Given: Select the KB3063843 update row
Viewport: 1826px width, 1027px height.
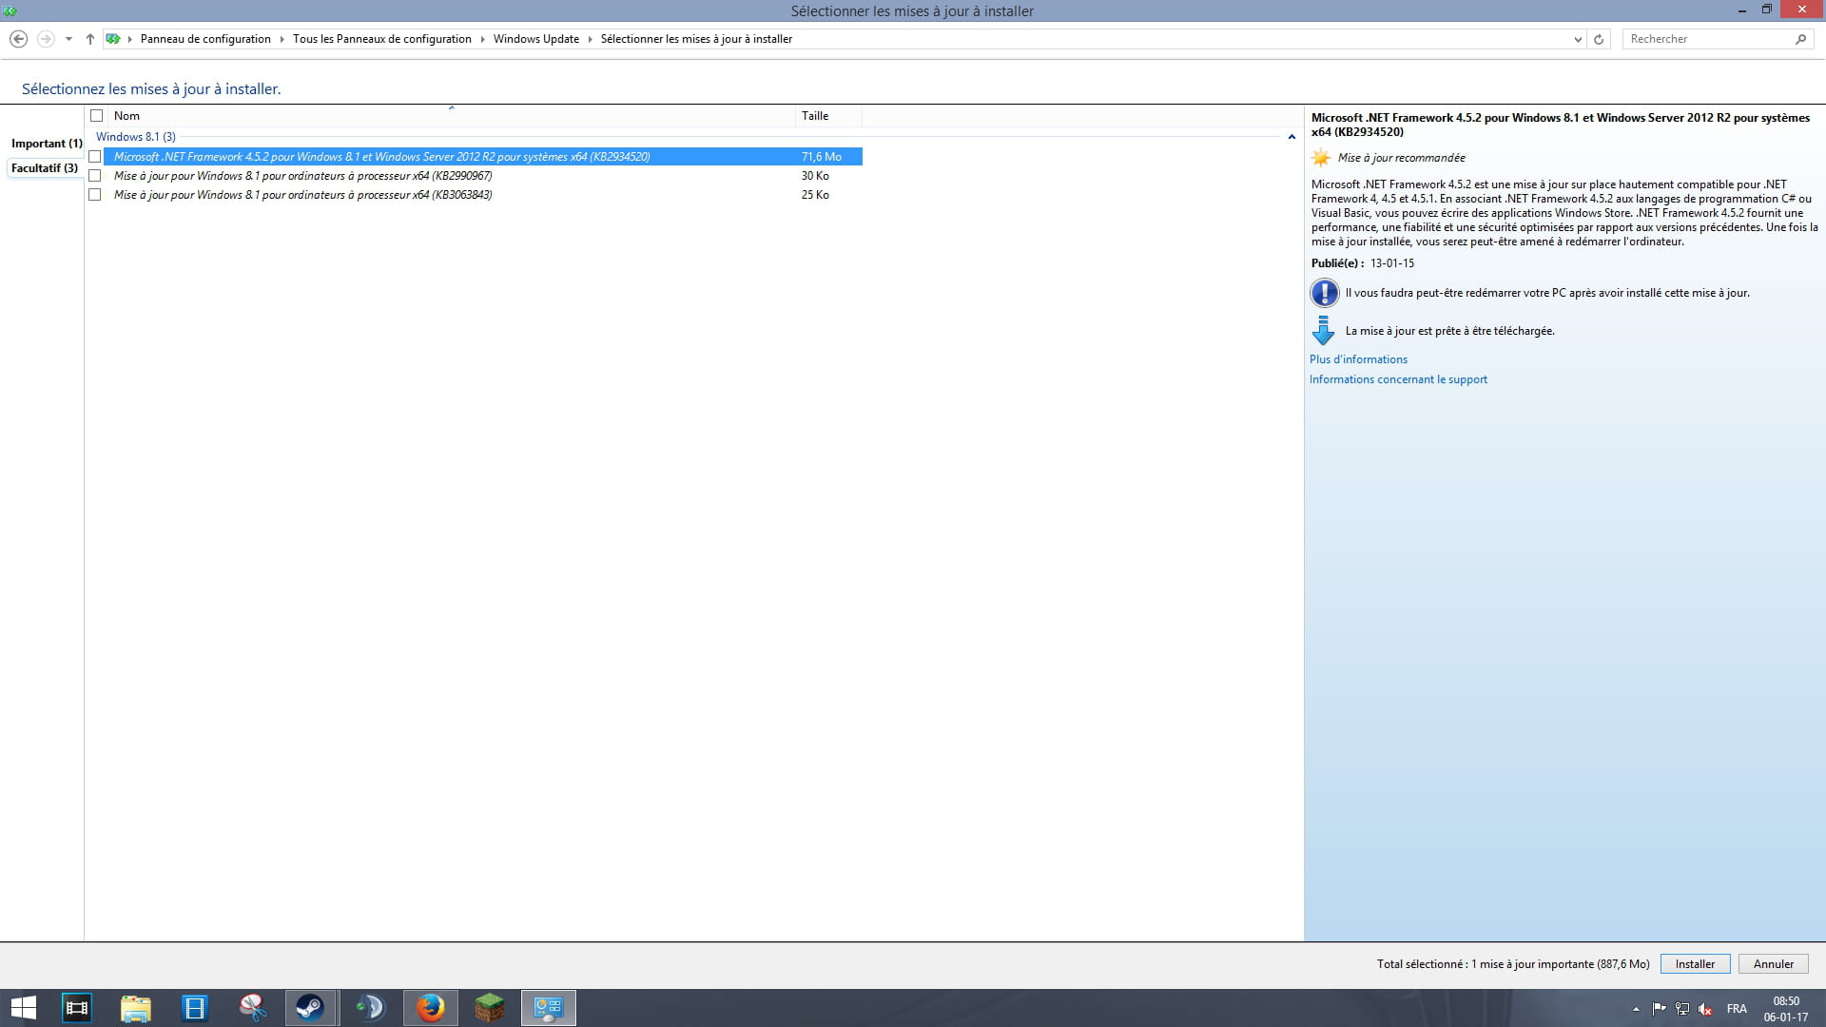Looking at the screenshot, I should click(x=483, y=195).
